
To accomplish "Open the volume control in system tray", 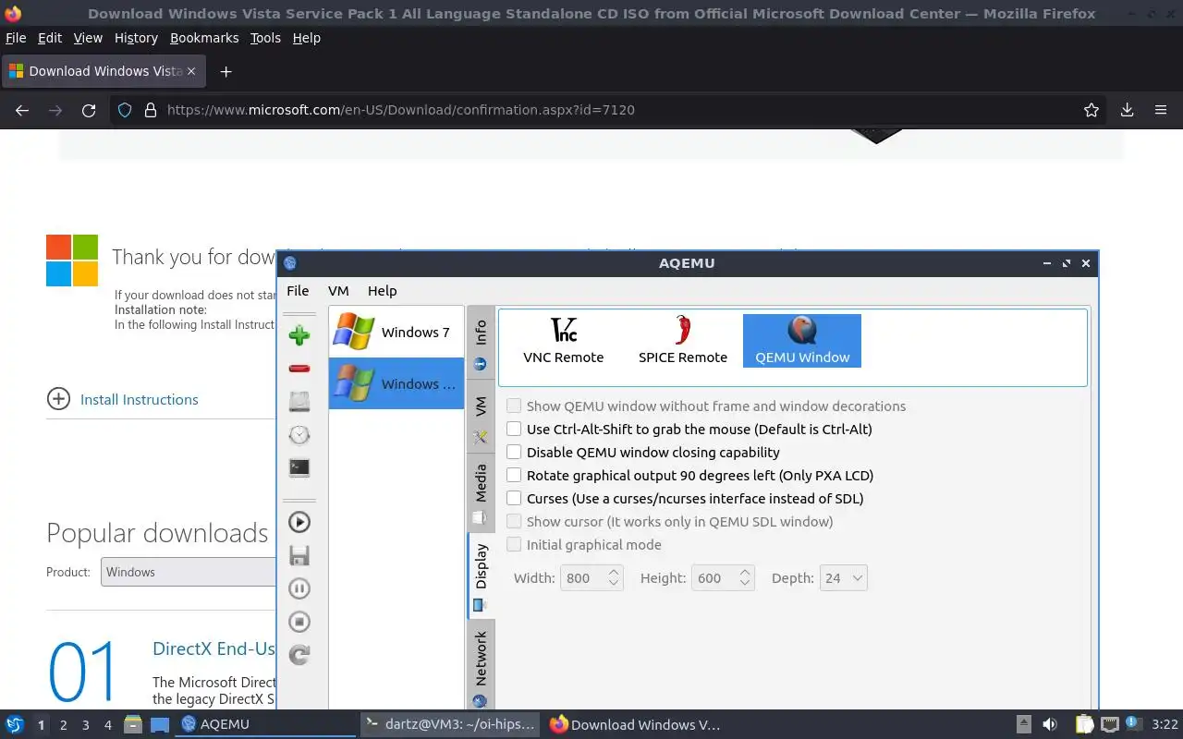I will point(1050,724).
